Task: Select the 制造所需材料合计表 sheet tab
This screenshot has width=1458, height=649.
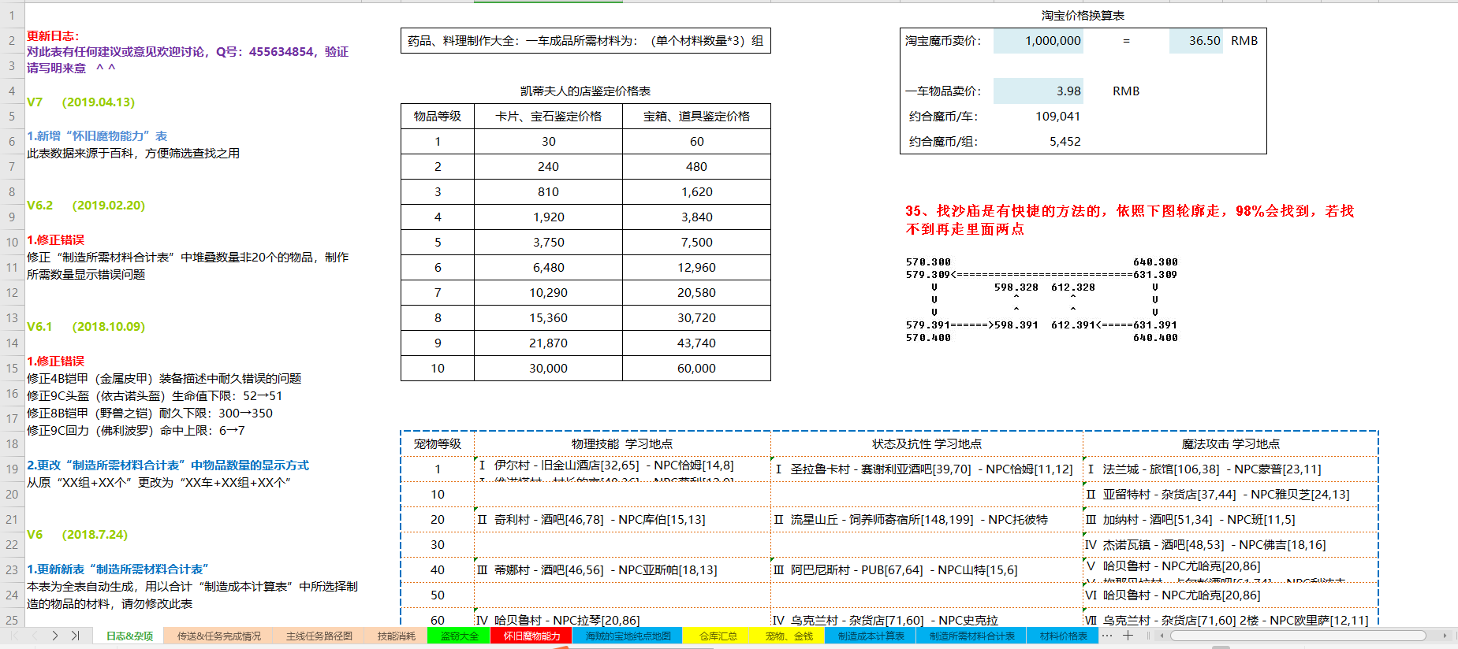Action: [x=971, y=636]
